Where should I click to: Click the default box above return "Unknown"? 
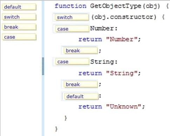81,96
